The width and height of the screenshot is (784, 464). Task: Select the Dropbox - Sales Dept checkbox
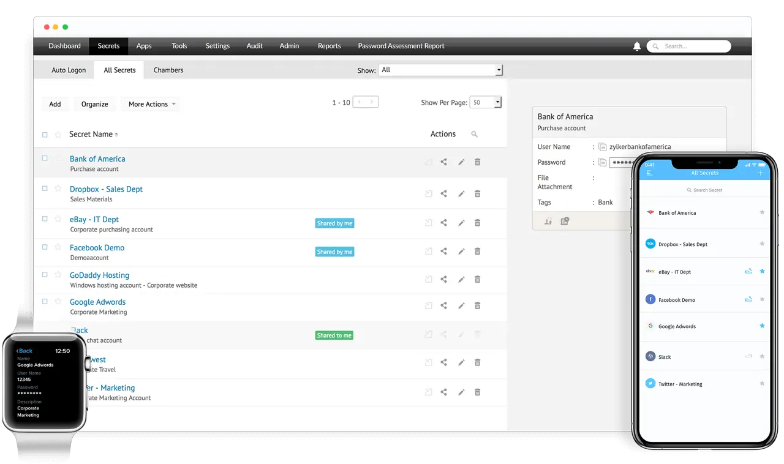(45, 189)
